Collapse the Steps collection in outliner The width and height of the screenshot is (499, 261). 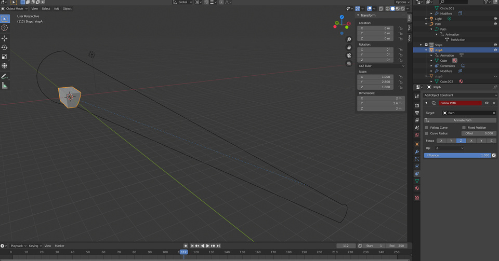[x=421, y=45]
